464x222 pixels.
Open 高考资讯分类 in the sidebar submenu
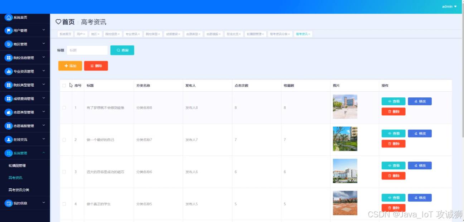click(x=19, y=190)
